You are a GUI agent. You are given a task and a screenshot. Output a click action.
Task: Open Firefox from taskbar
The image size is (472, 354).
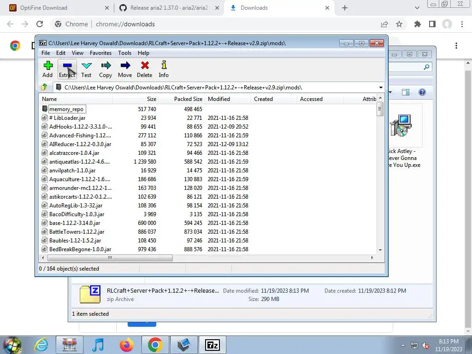pos(126,345)
